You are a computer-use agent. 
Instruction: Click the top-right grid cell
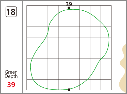(106, 11)
